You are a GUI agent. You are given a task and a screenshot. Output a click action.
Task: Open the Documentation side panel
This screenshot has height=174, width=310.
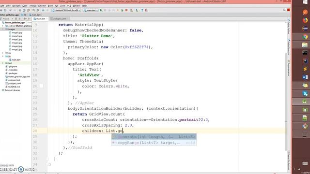pyautogui.click(x=289, y=68)
